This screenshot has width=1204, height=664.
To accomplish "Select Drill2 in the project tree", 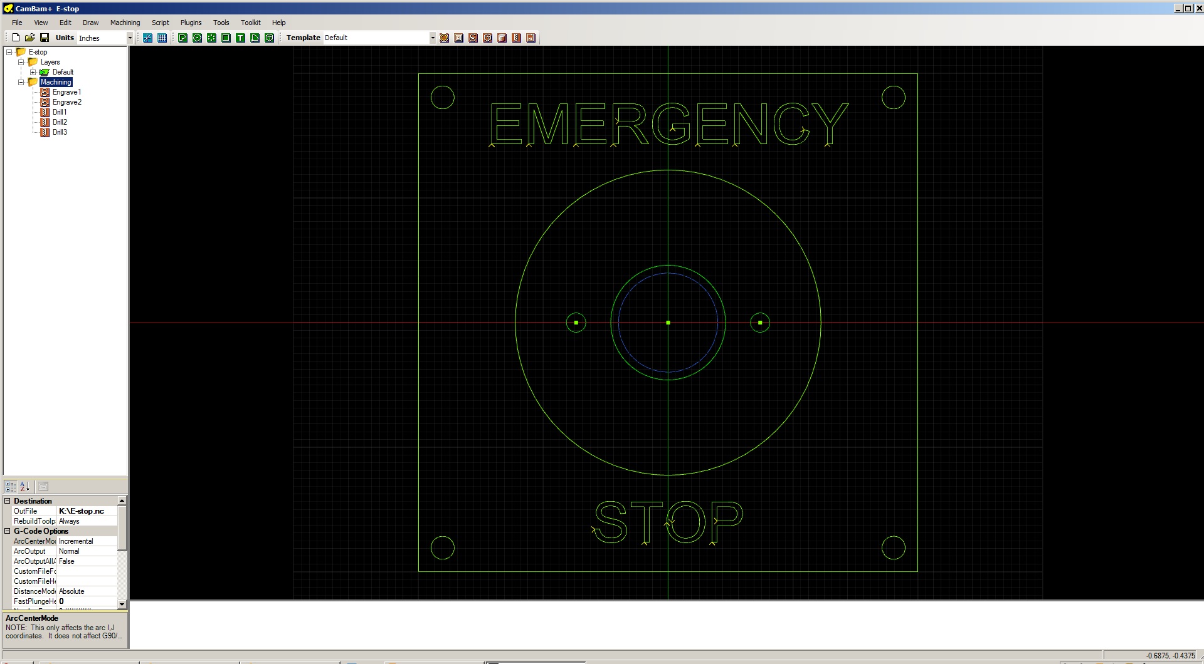I will (60, 122).
